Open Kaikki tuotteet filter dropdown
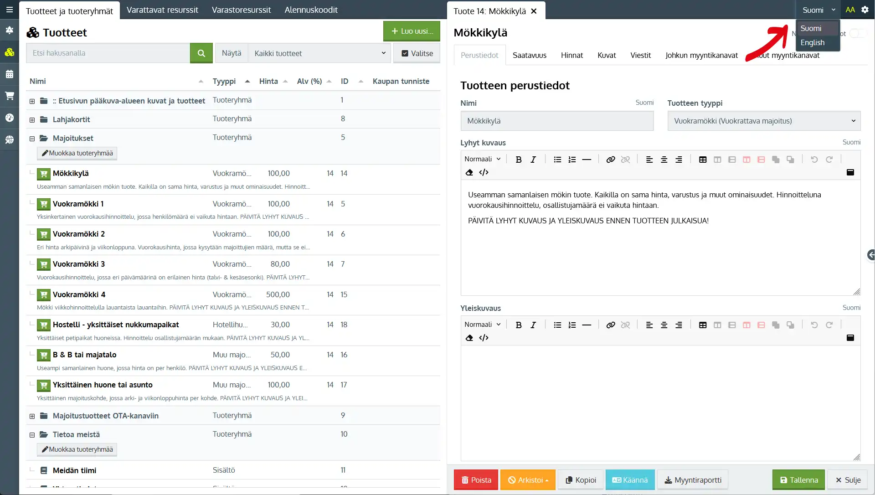Image resolution: width=875 pixels, height=495 pixels. pos(319,53)
